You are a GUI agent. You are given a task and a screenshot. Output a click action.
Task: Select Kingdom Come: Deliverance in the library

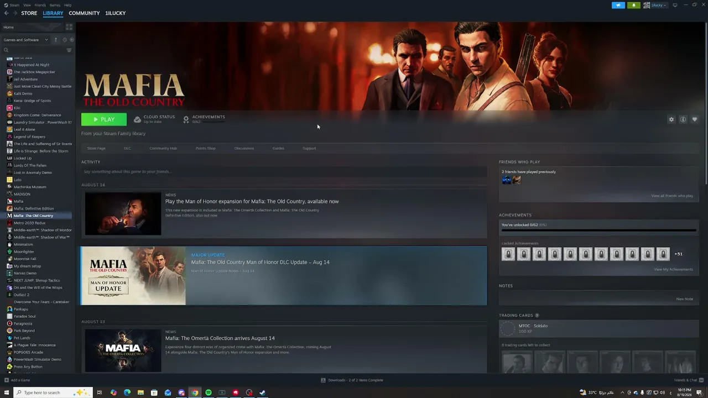point(37,115)
